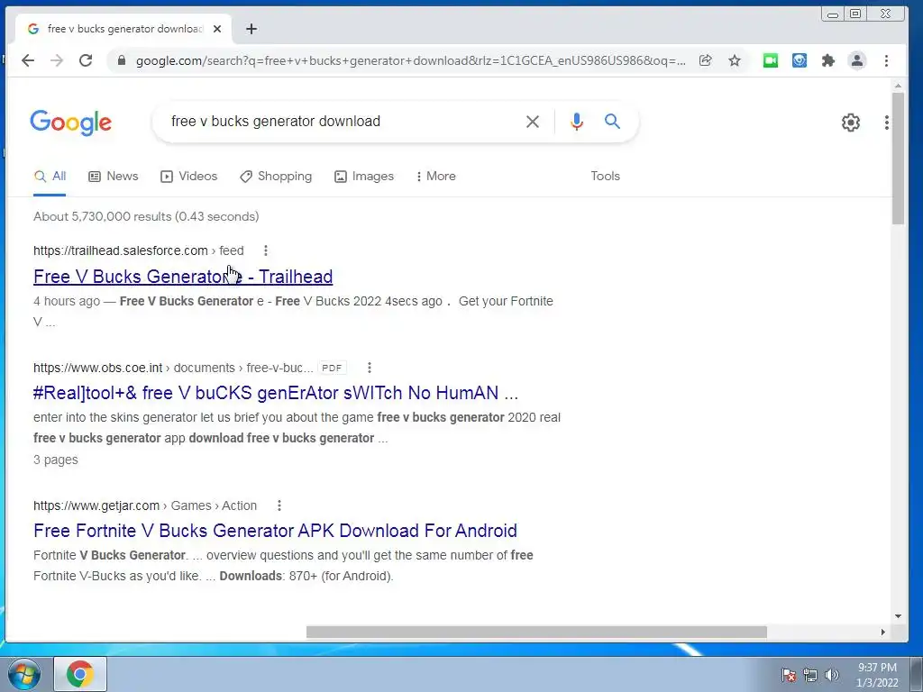Switch to the News tab
The image size is (923, 692).
click(x=113, y=176)
